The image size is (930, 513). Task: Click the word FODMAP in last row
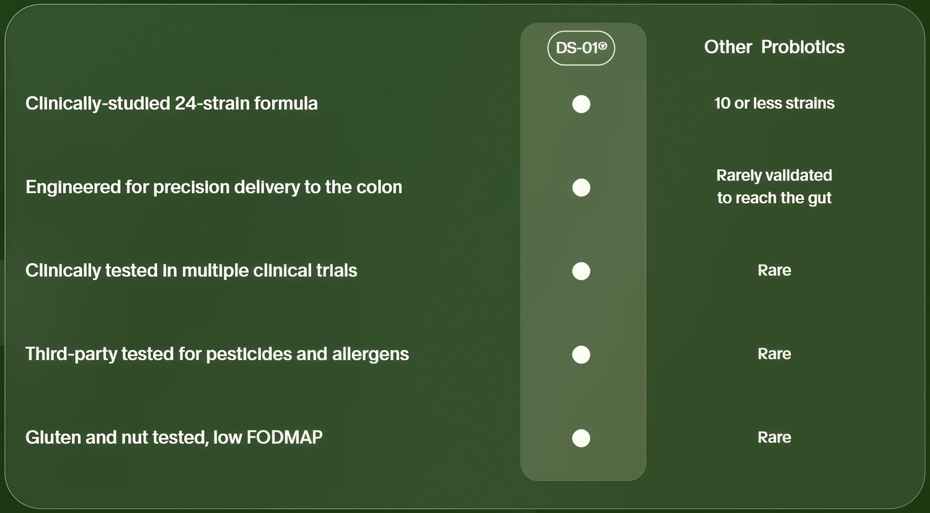point(285,437)
